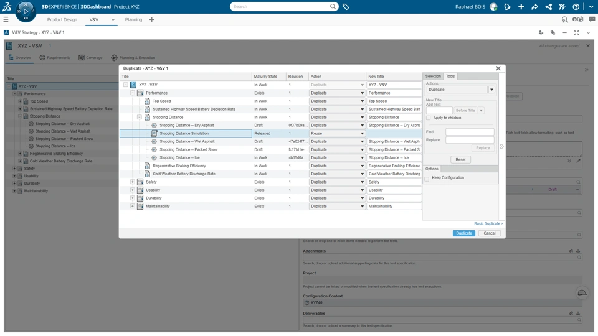Toggle the Keep Configuration checkbox

pos(427,179)
